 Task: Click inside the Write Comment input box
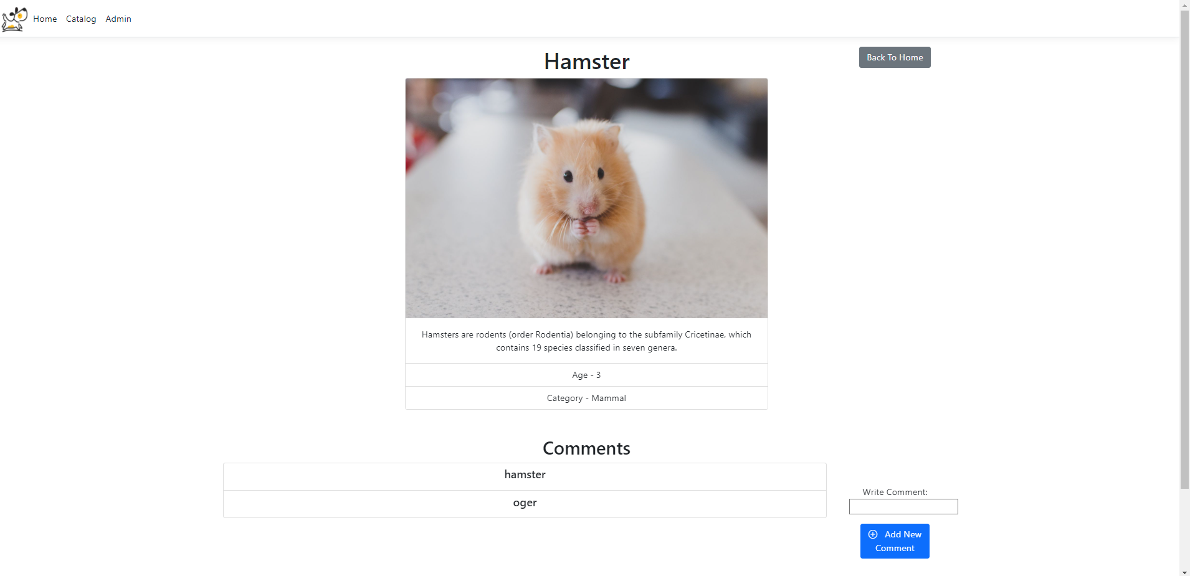point(903,506)
